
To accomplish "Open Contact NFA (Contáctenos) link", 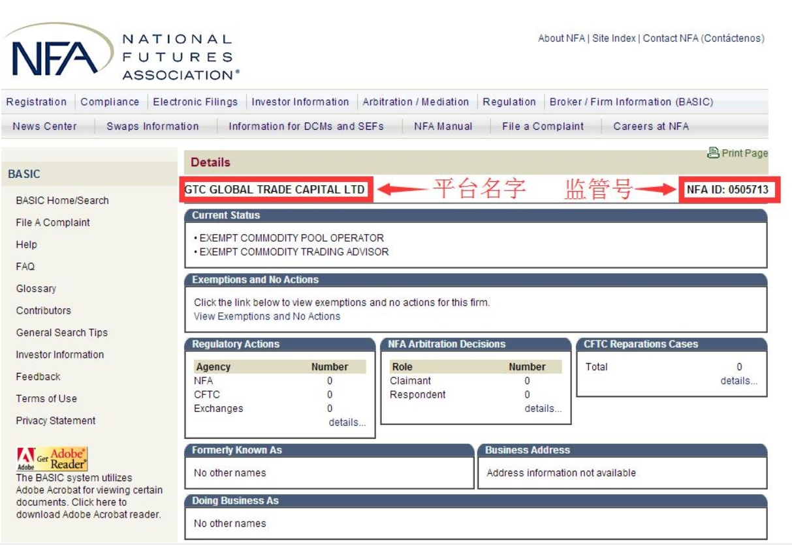I will 703,38.
